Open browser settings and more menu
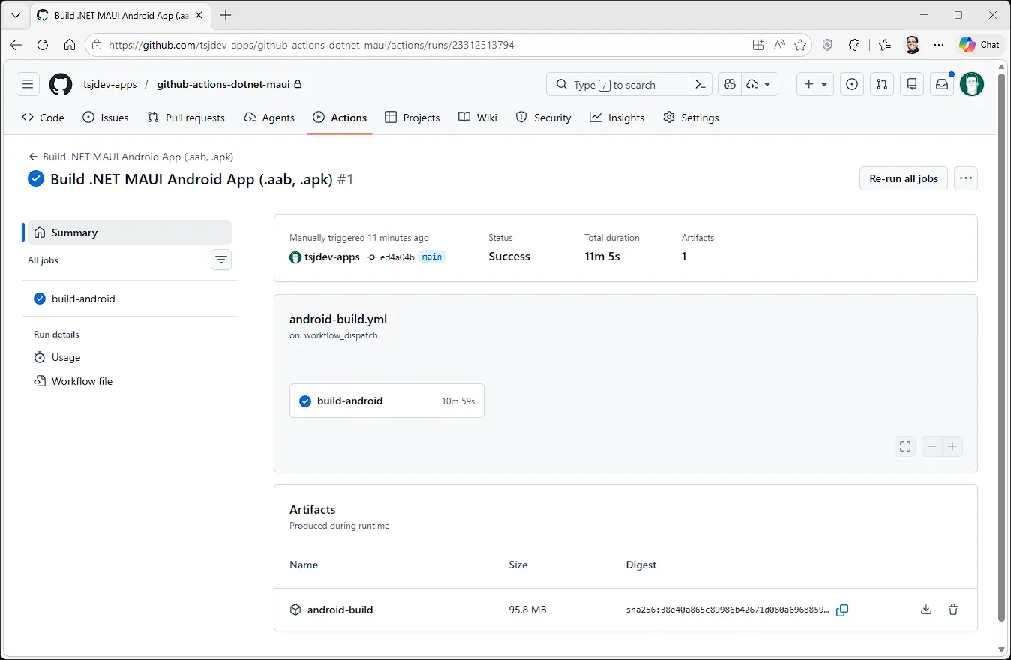 pos(939,45)
